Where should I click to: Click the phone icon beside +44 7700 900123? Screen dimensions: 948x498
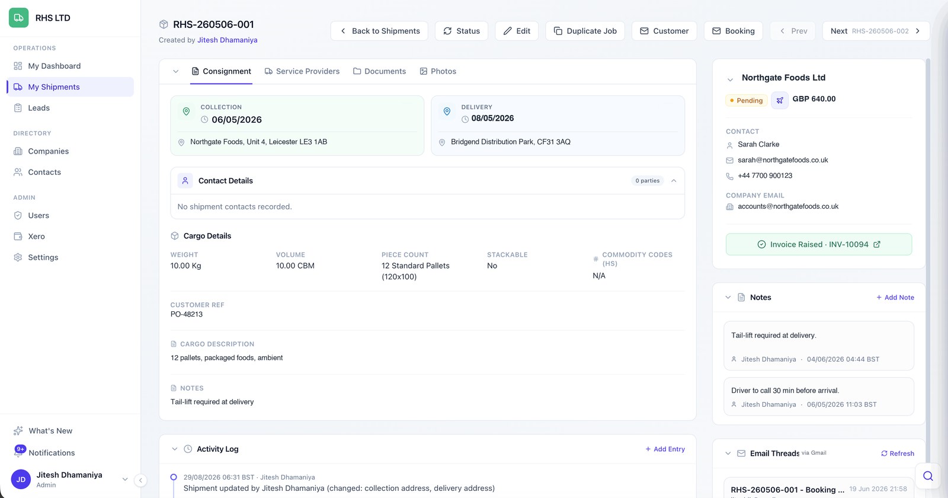point(729,176)
